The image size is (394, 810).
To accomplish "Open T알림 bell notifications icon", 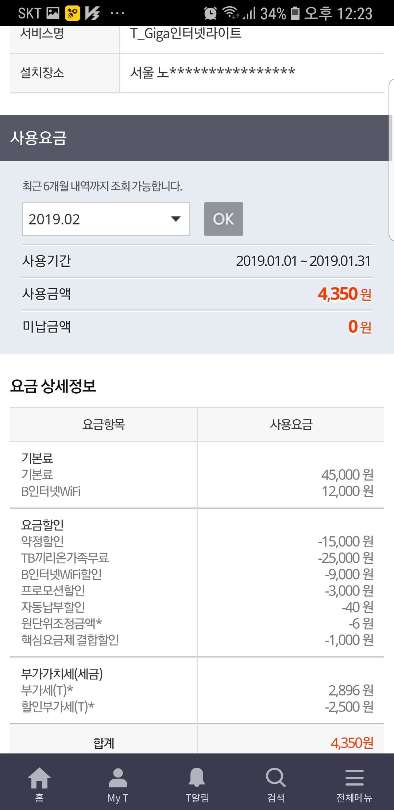I will (197, 782).
